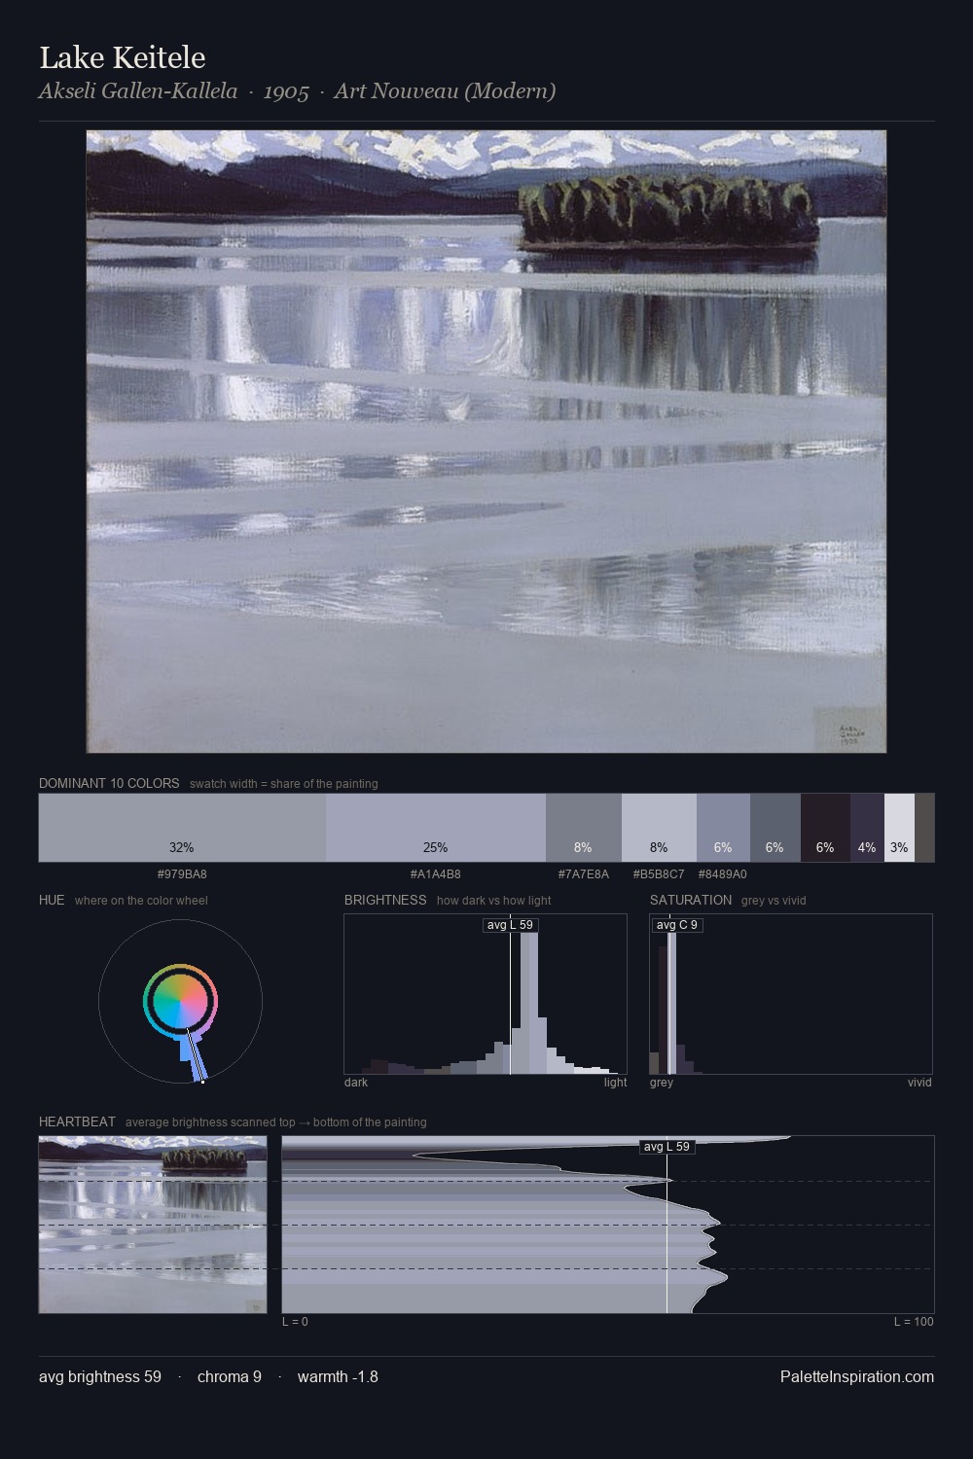Image resolution: width=973 pixels, height=1459 pixels.
Task: Click the 'avg C 9' saturation label
Action: coord(677,925)
